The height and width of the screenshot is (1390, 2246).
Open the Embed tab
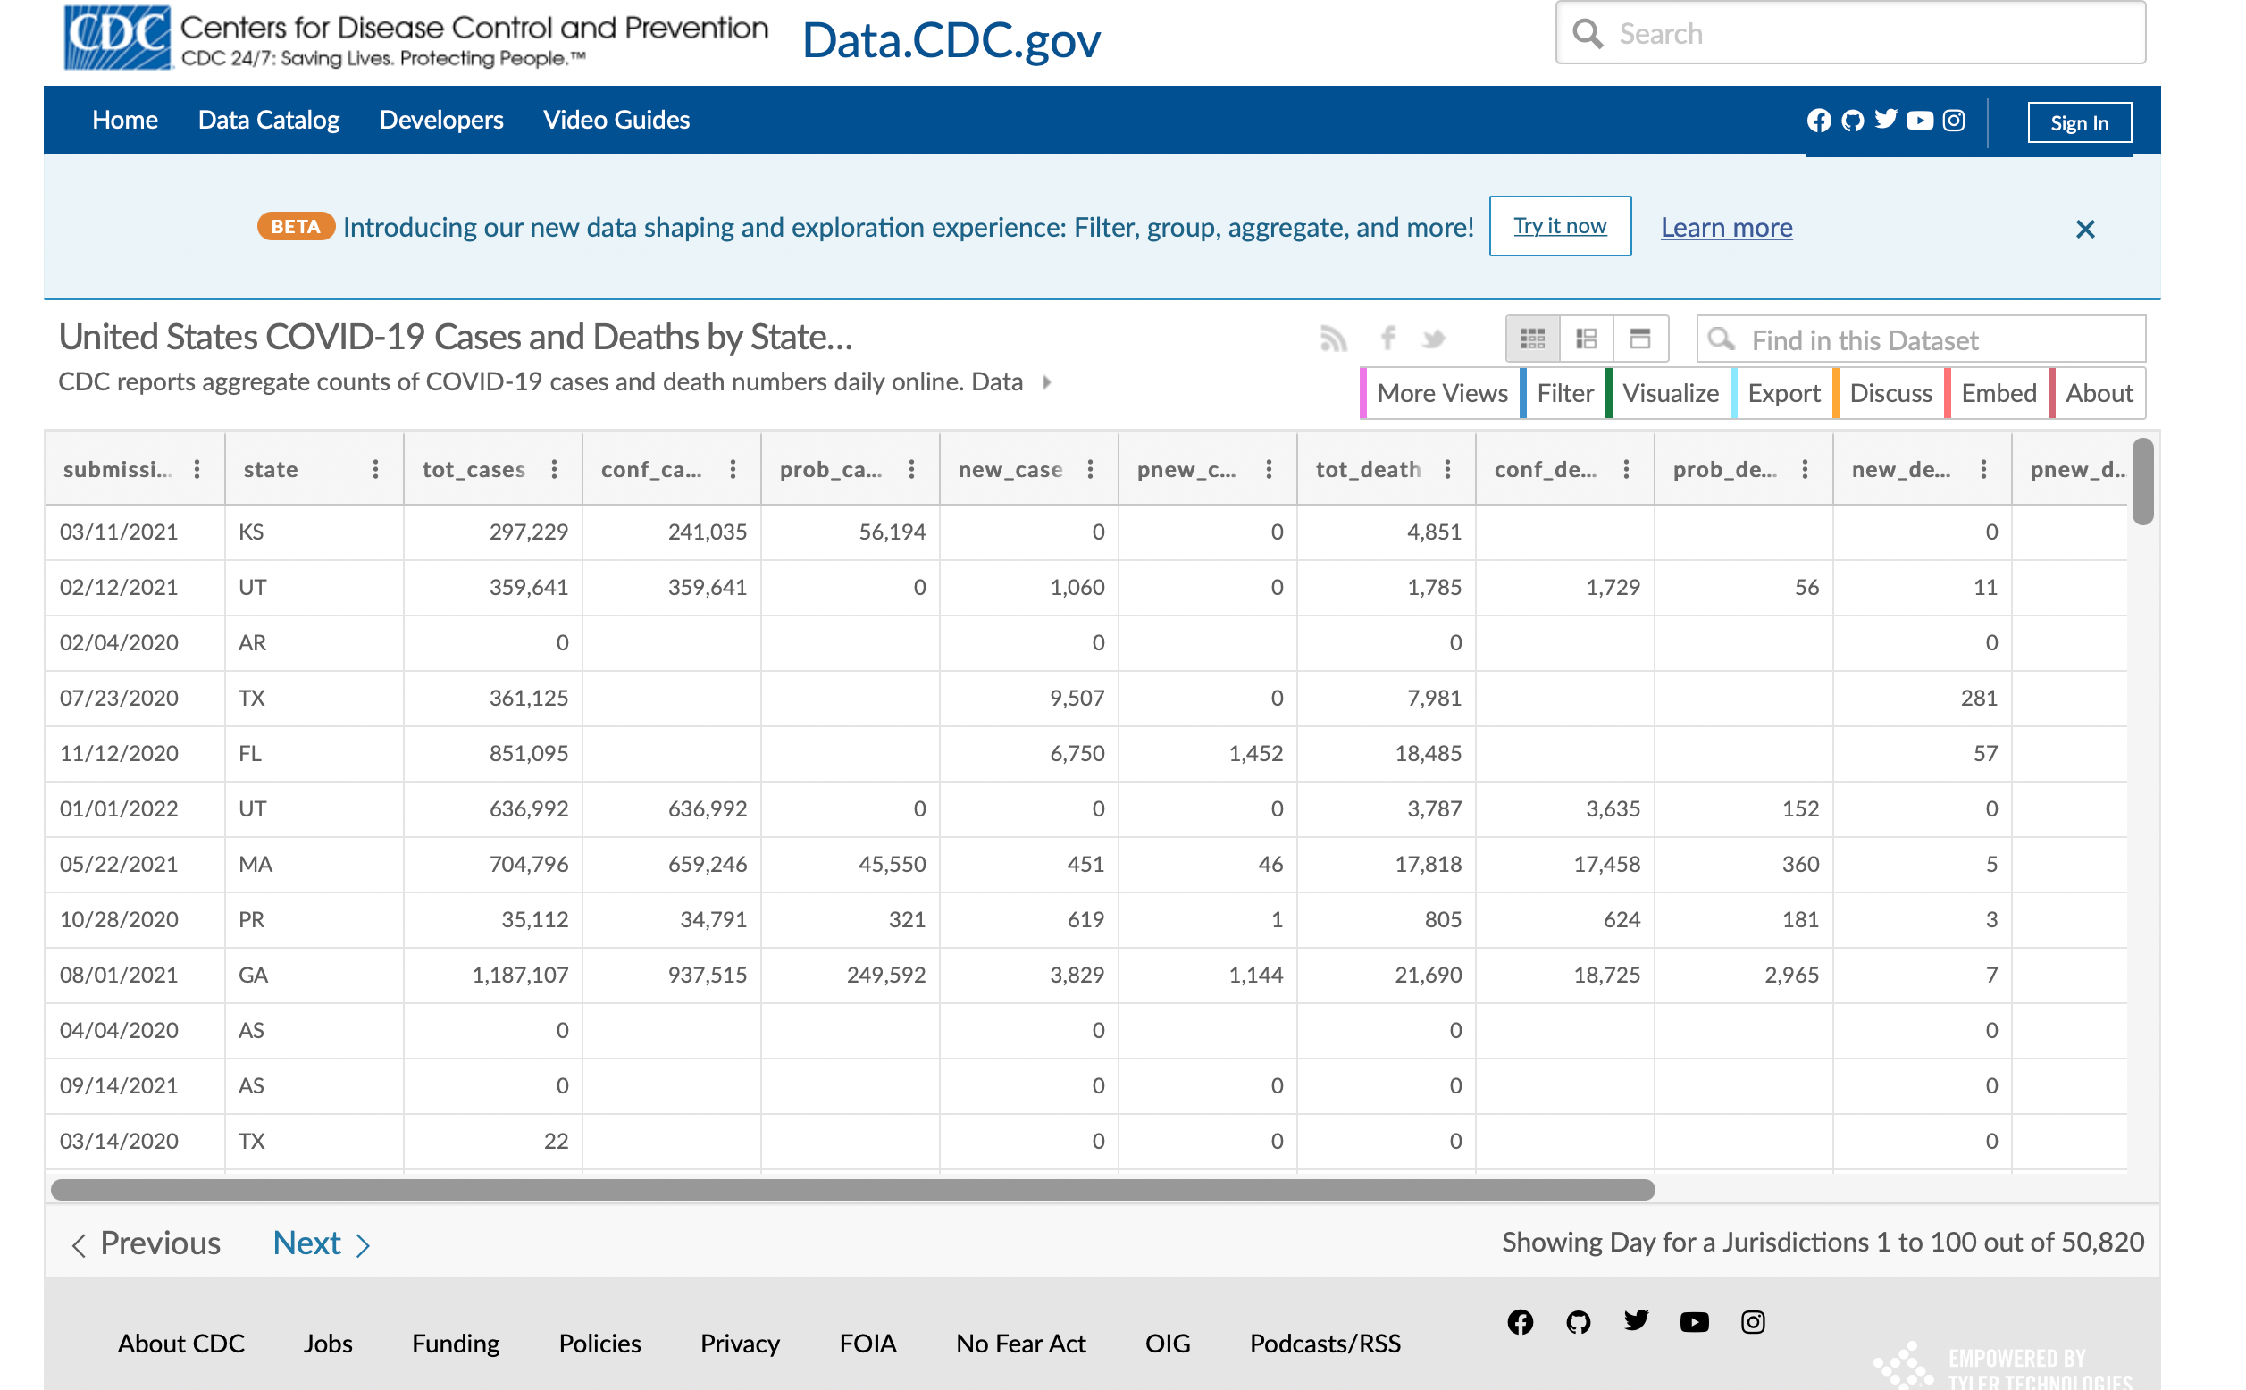pyautogui.click(x=1997, y=392)
